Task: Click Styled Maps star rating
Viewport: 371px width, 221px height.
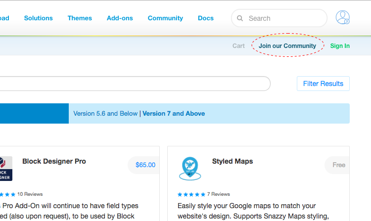Action: click(x=191, y=194)
